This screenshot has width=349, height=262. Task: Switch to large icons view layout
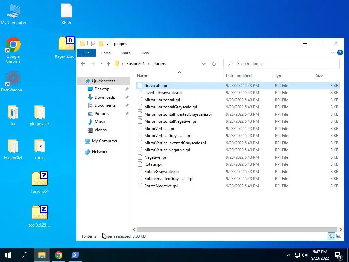point(339,236)
